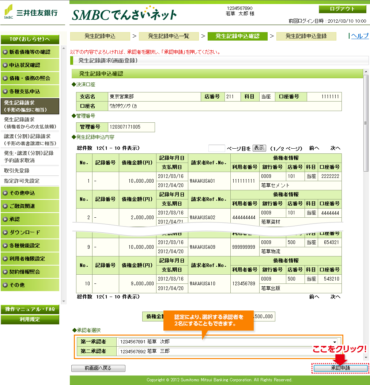Click the arrow icon beside 申込状況確認

[5, 65]
